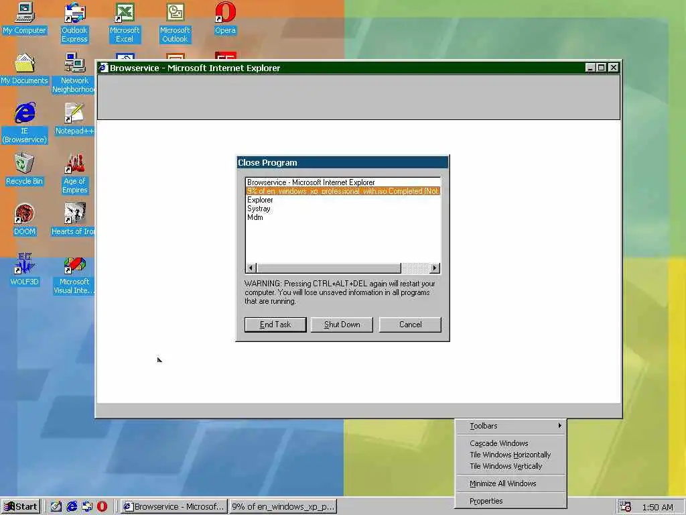Select IE (Browservice) desktop icon
This screenshot has width=686, height=515.
25,123
